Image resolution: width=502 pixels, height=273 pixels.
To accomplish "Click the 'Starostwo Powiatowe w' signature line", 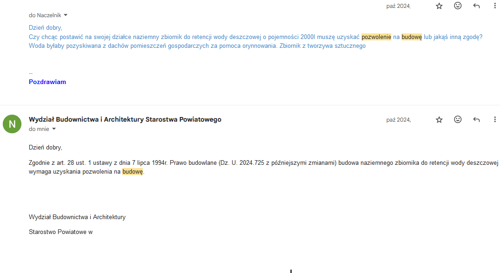I will (60, 232).
